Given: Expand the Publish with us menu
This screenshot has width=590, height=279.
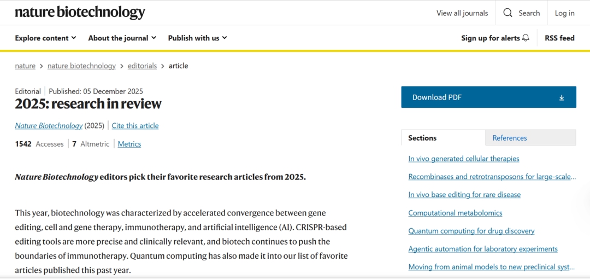Looking at the screenshot, I should pos(197,38).
